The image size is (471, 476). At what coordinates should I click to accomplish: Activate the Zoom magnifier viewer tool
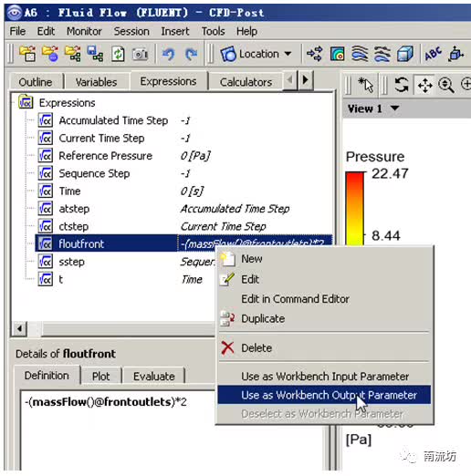446,85
